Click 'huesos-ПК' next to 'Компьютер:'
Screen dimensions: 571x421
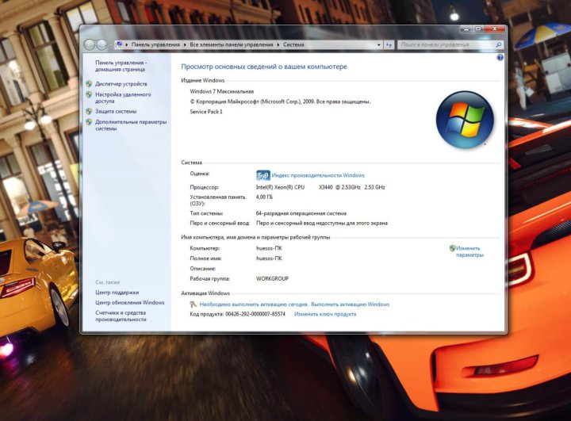point(269,248)
